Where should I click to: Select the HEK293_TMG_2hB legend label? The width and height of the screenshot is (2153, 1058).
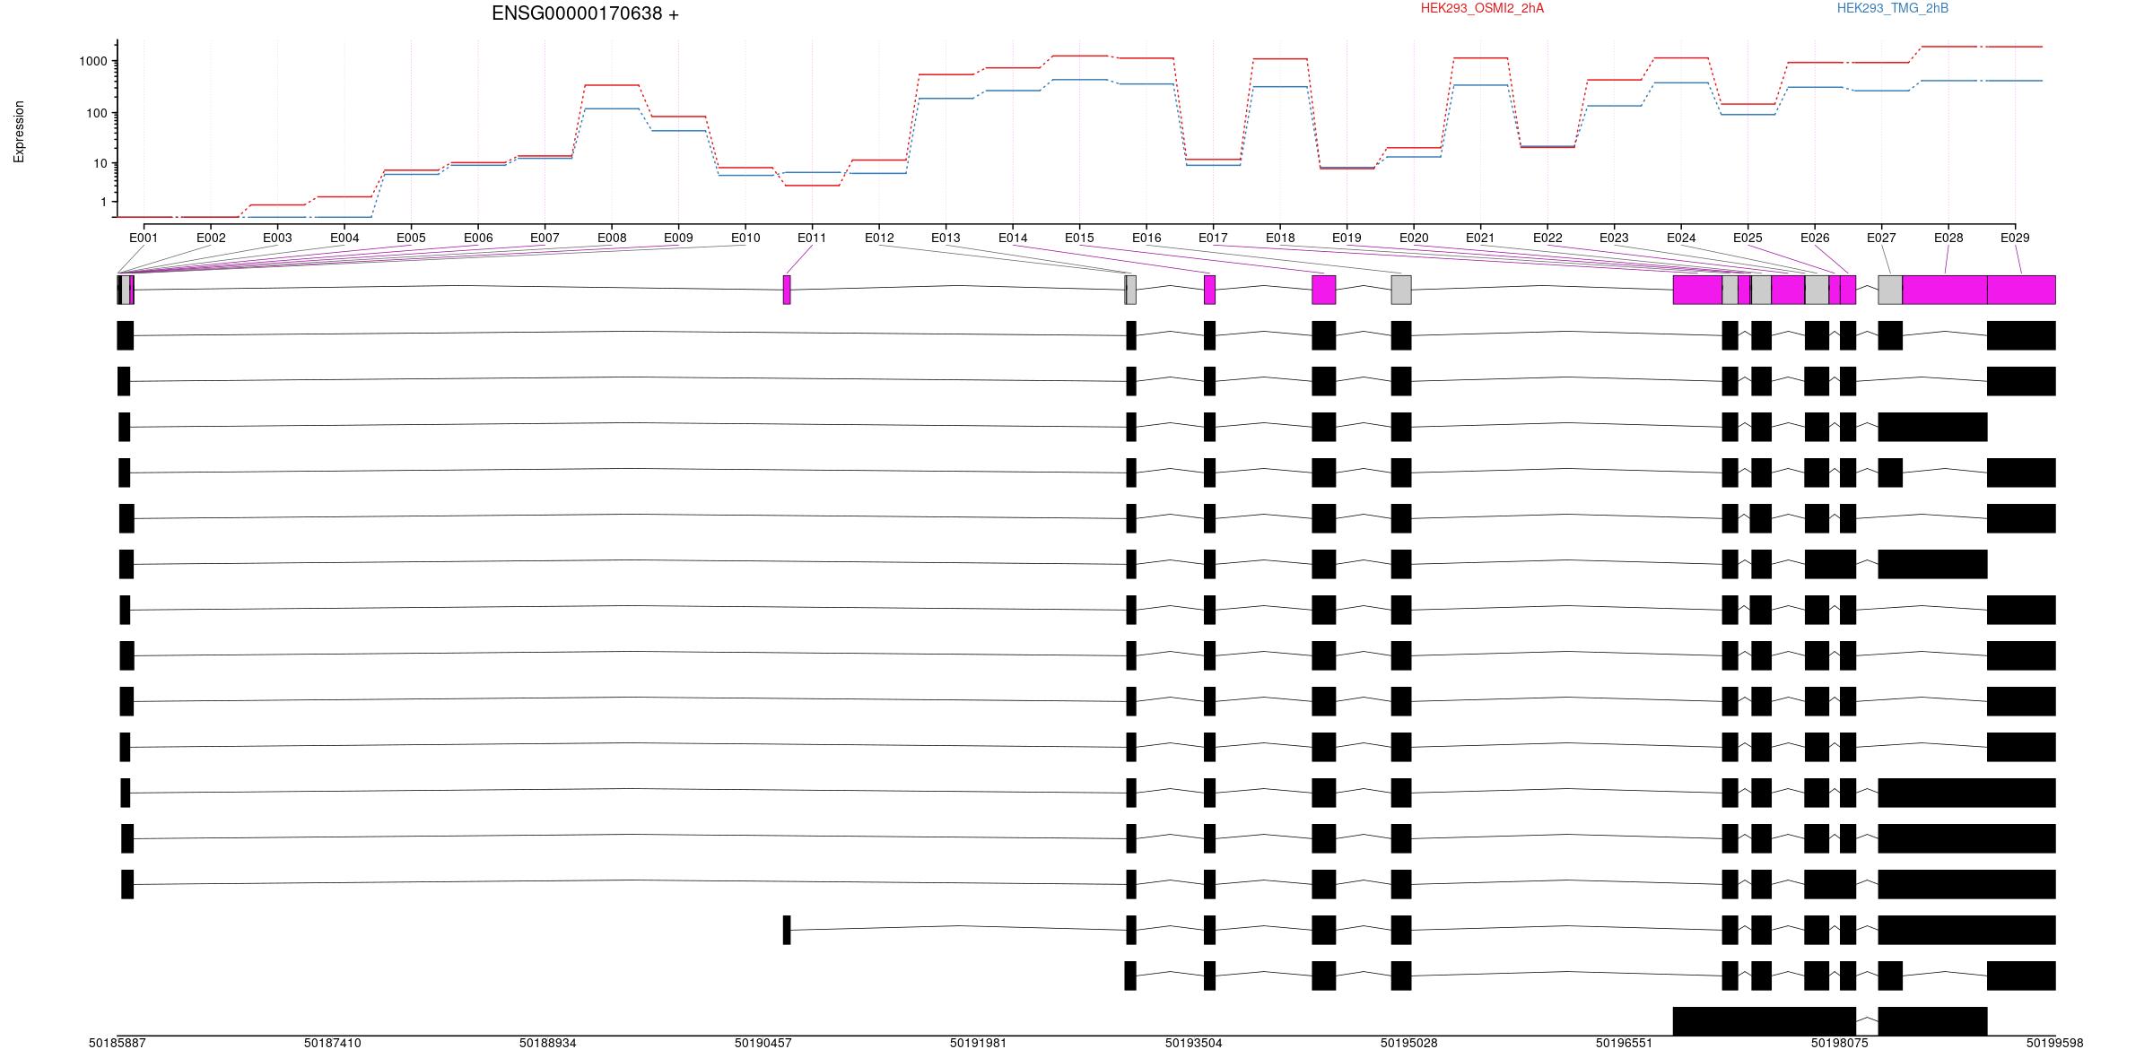point(1892,8)
